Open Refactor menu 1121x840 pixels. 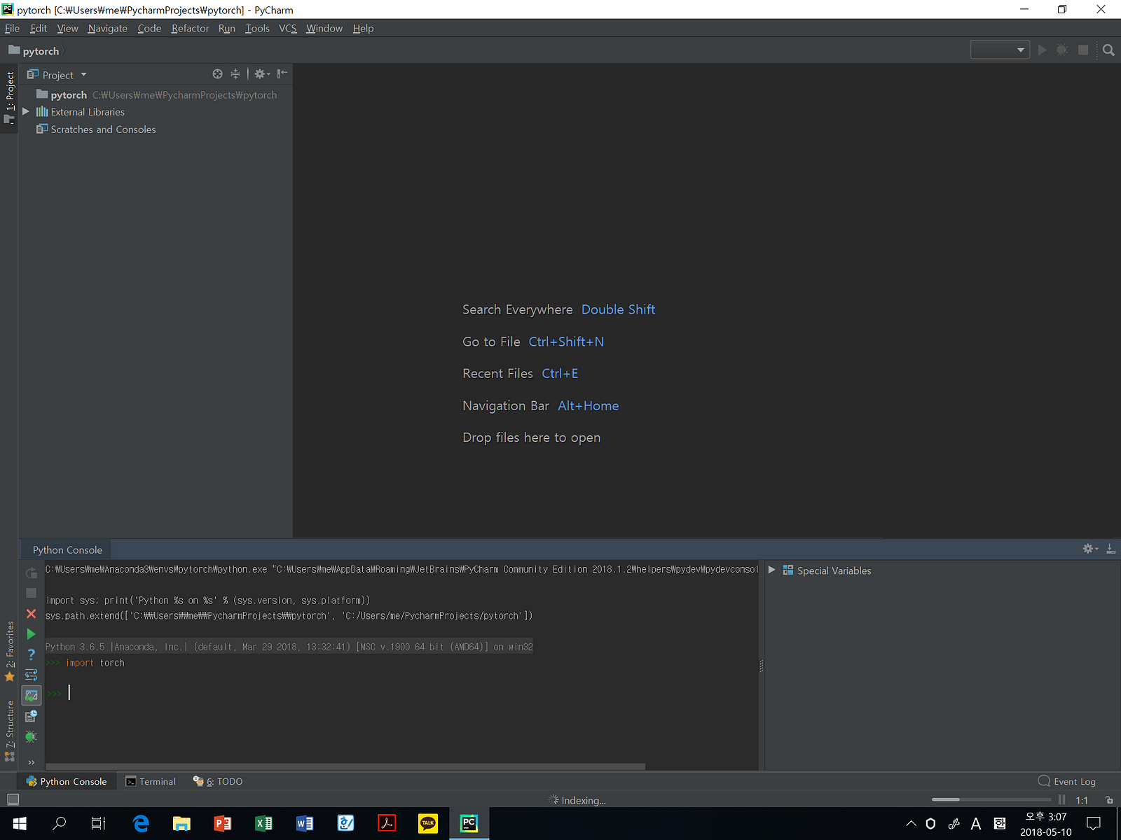[190, 28]
